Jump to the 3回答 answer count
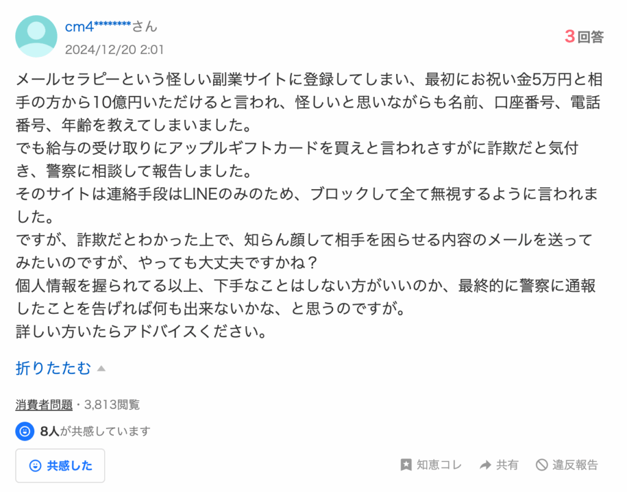The height and width of the screenshot is (492, 627). 584,37
